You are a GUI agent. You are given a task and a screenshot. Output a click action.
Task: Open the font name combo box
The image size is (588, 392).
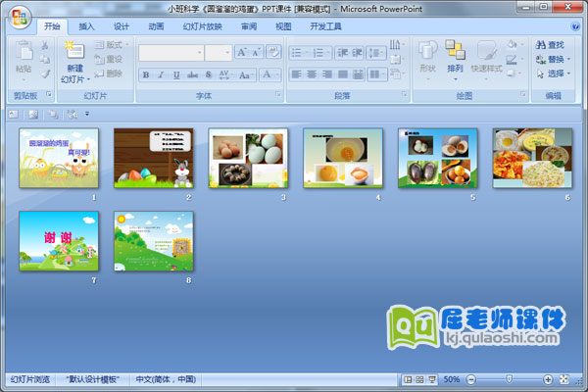pos(171,53)
